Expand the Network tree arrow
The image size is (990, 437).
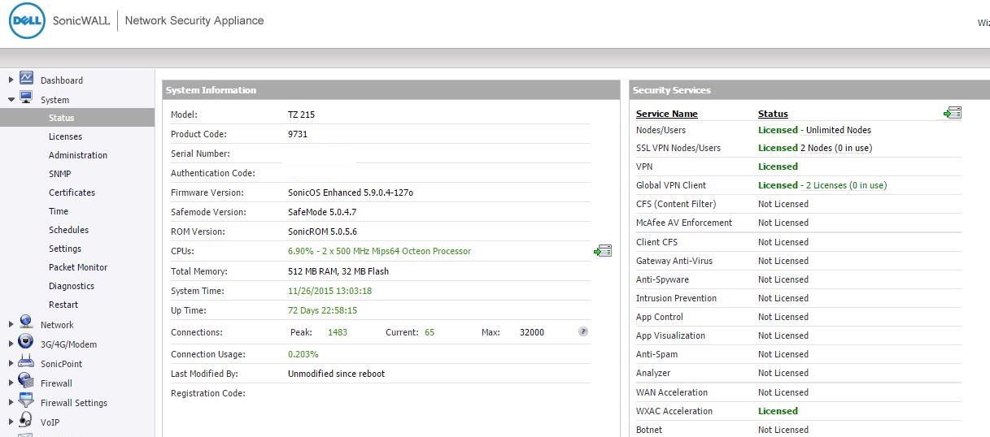pos(11,324)
